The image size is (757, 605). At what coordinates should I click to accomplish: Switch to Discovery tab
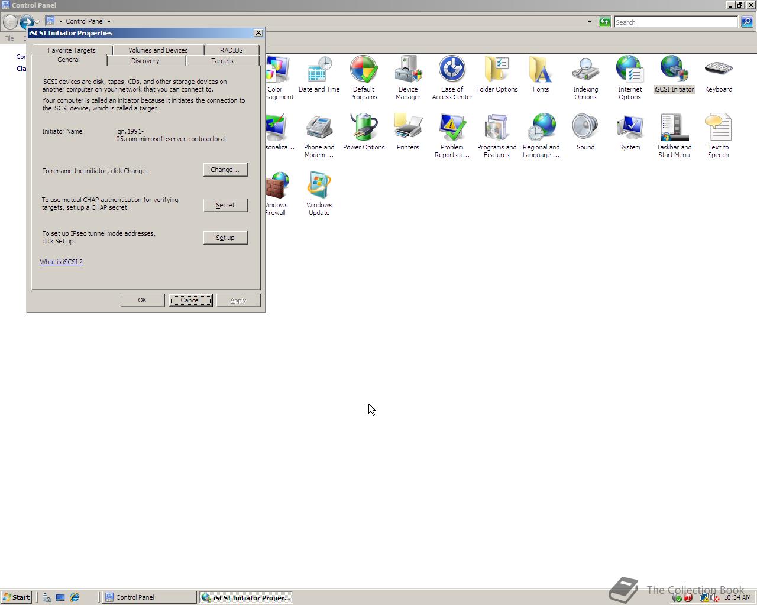tap(145, 61)
